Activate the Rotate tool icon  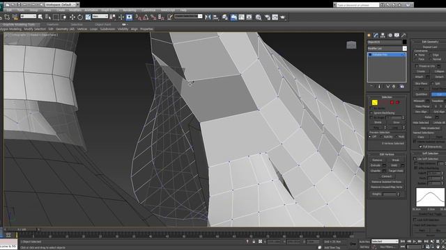click(80, 17)
